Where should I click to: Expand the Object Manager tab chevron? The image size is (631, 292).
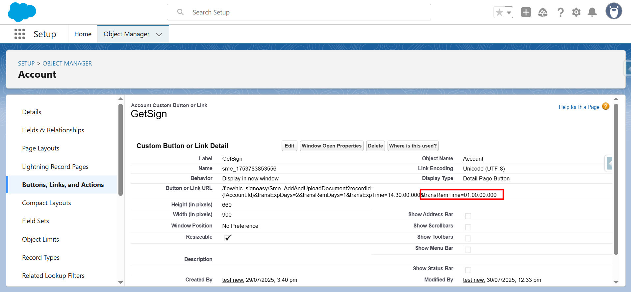[x=159, y=34]
